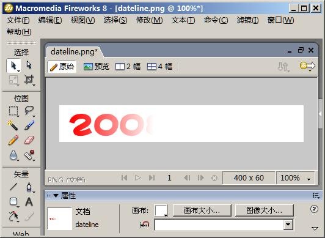Select the Eraser tool

point(29,140)
